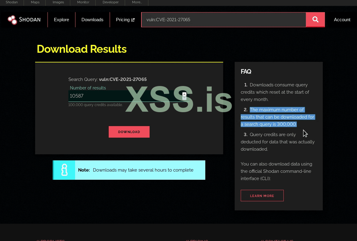Click the red magnifying glass search button
The height and width of the screenshot is (241, 357).
tap(315, 20)
